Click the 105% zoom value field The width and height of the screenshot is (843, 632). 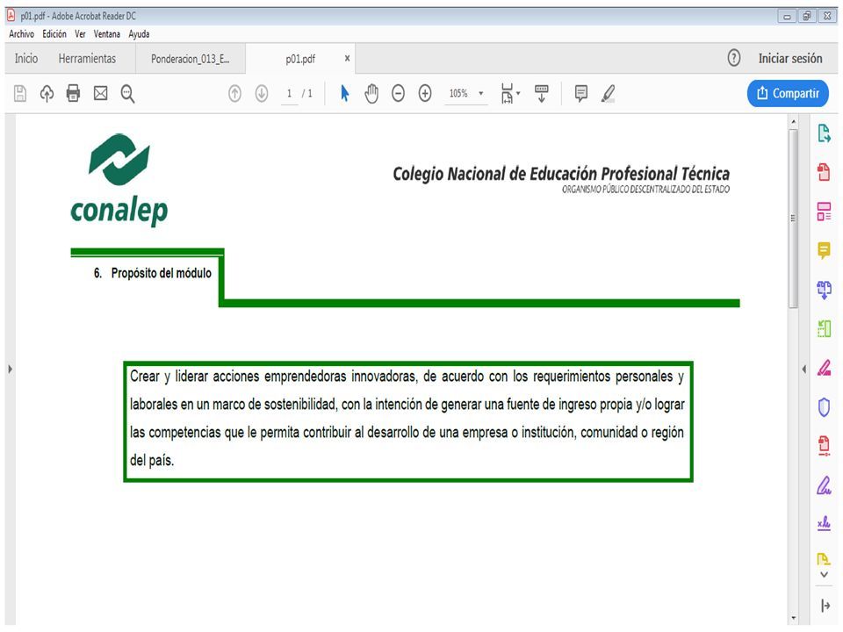coord(458,94)
